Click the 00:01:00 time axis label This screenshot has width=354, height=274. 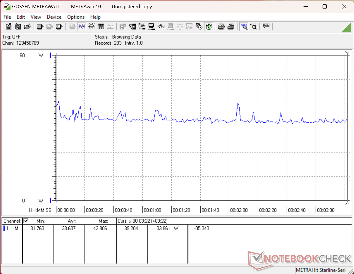pos(152,210)
